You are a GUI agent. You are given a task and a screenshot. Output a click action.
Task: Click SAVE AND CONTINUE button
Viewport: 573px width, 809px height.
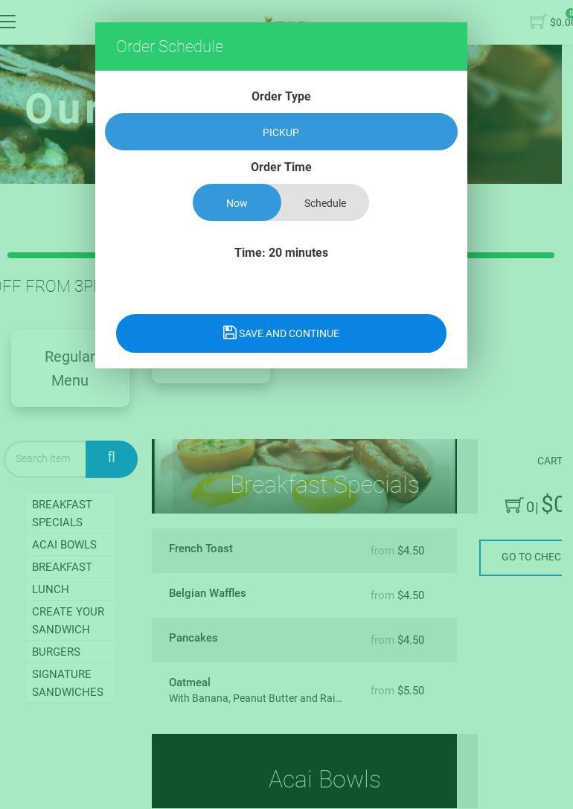click(x=281, y=333)
